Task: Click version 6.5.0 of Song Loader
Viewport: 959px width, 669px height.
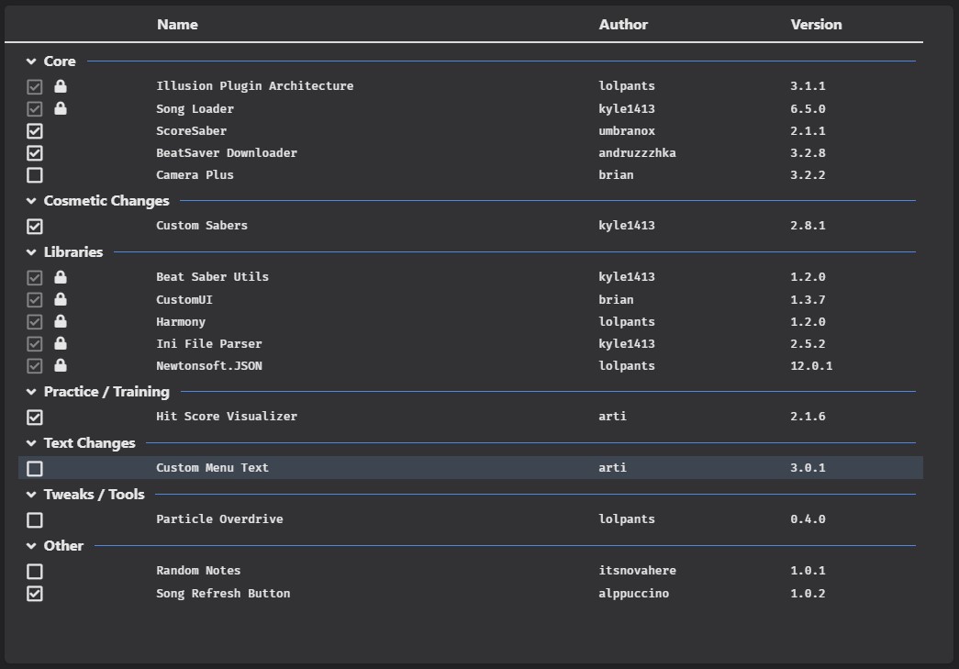Action: [x=808, y=109]
